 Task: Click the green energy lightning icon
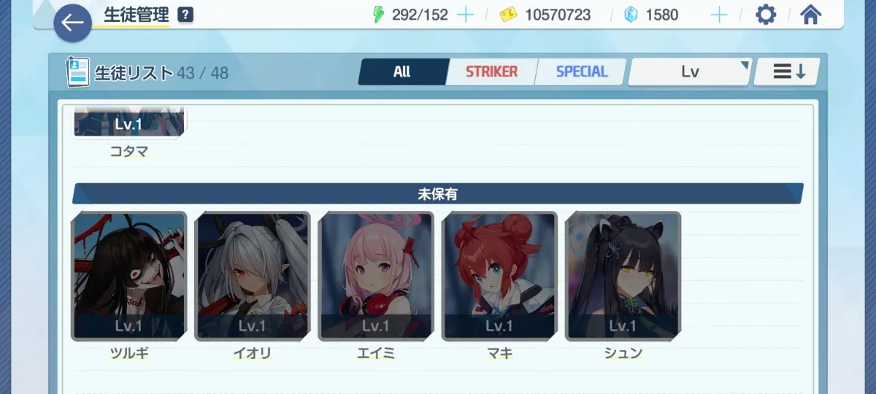pyautogui.click(x=377, y=15)
